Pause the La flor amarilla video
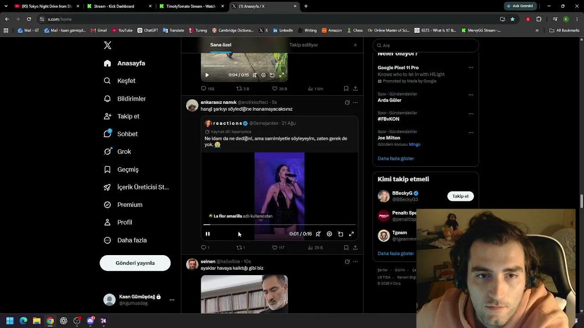This screenshot has height=328, width=584. pyautogui.click(x=208, y=234)
